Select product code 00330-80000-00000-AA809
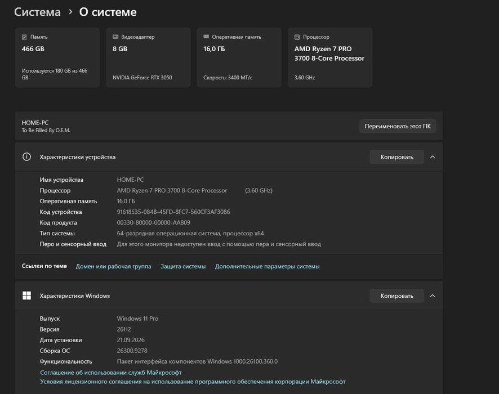499x394 pixels. coord(153,222)
